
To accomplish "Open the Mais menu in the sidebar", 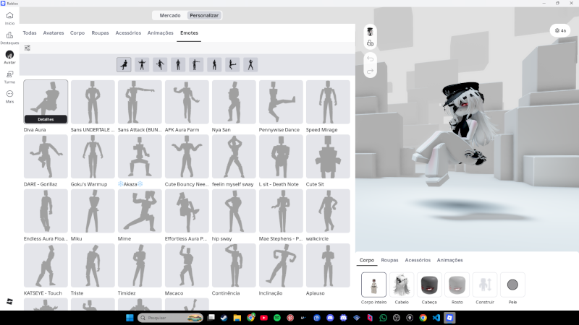I will [9, 95].
